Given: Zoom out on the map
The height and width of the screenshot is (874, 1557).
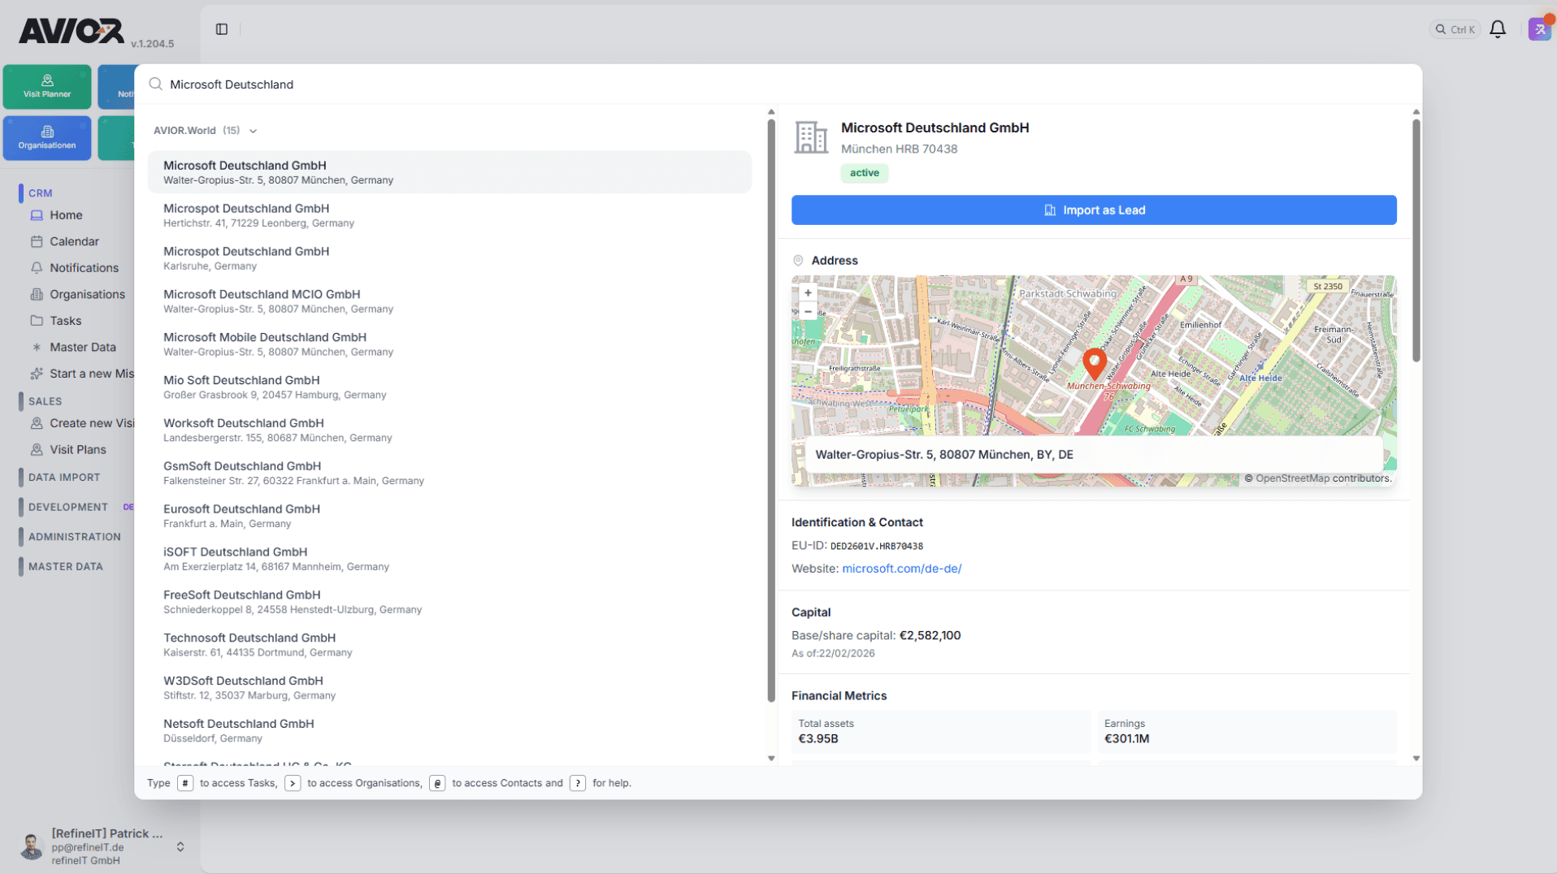Looking at the screenshot, I should point(808,312).
